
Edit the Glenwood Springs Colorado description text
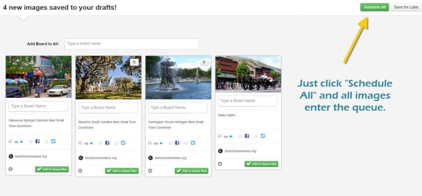pos(36,123)
